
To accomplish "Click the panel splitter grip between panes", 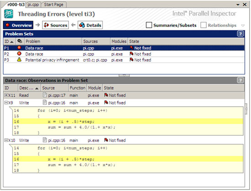I will tap(124, 75).
